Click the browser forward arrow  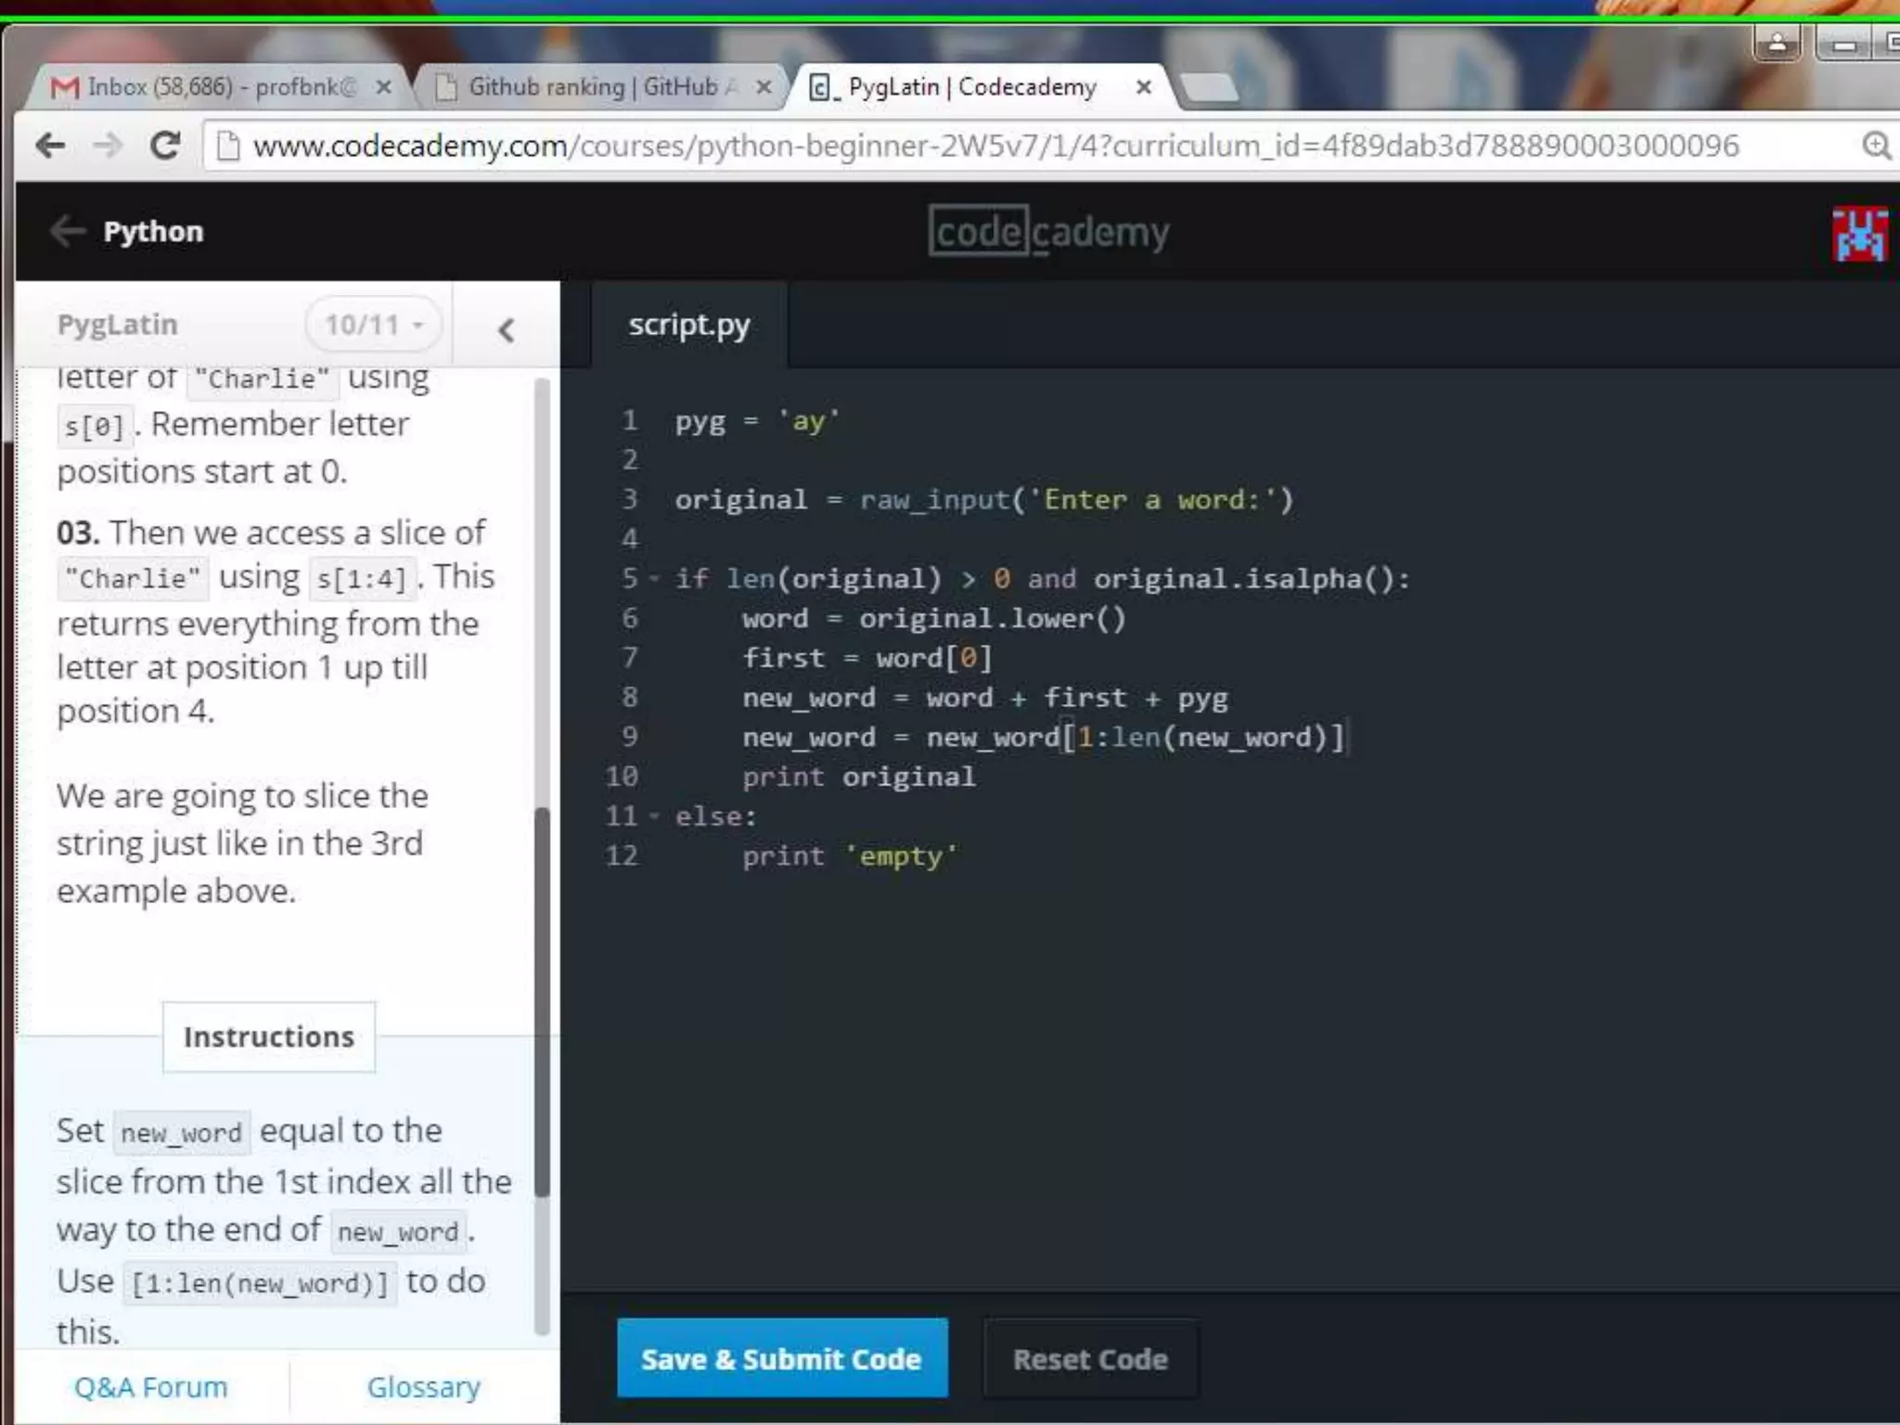pos(108,145)
